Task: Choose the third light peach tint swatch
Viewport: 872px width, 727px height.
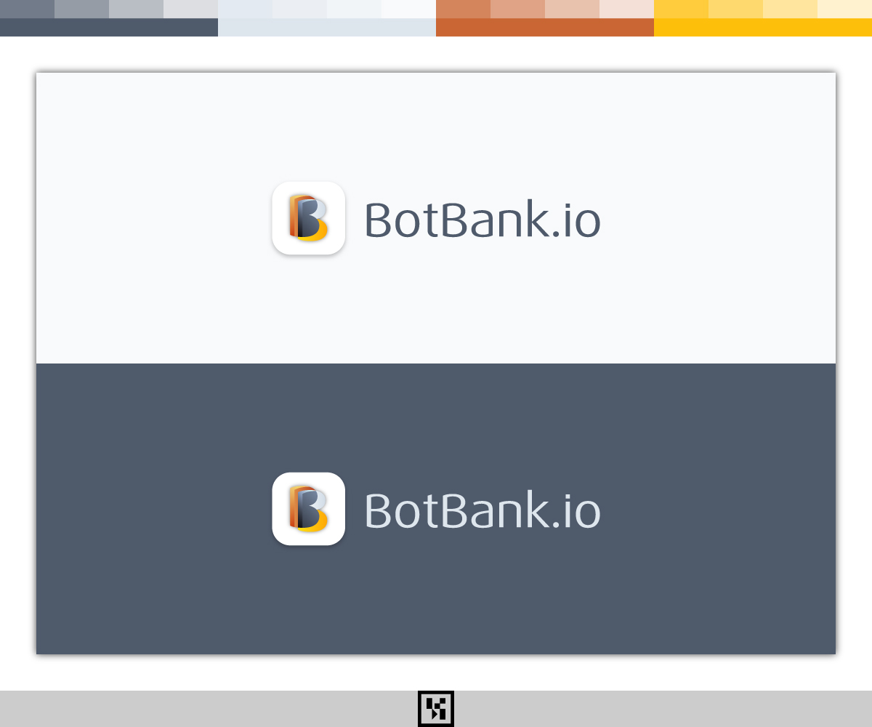Action: click(572, 9)
